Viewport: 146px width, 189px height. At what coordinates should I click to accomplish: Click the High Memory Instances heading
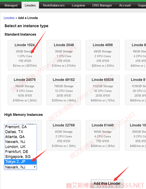[x=24, y=115]
